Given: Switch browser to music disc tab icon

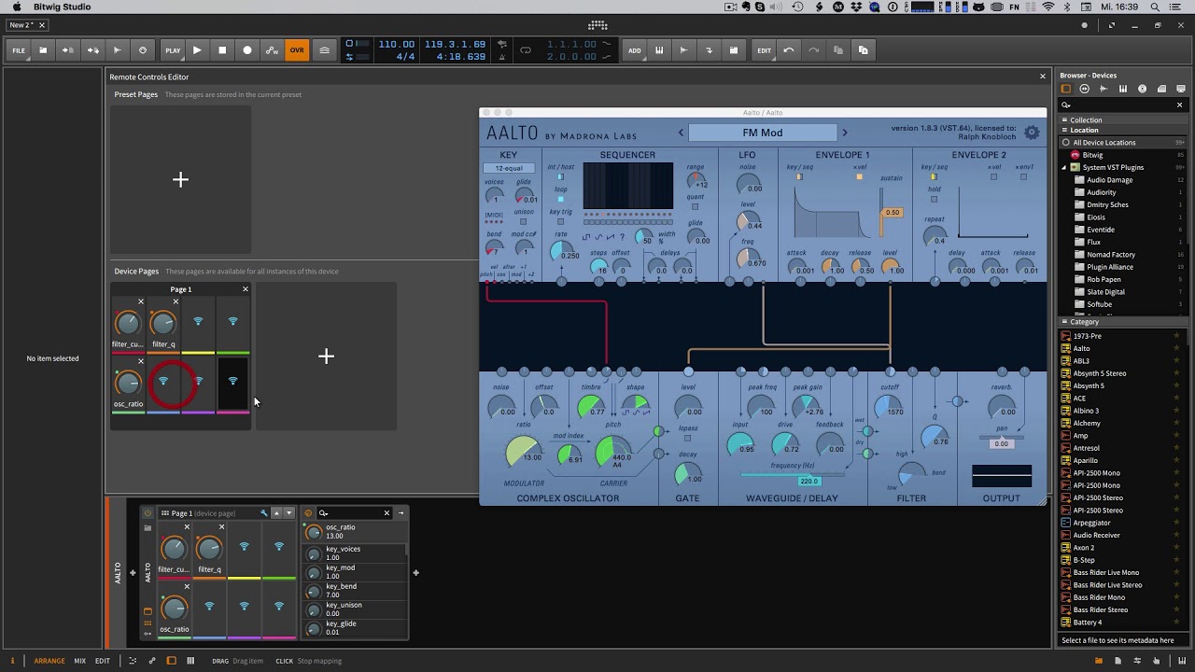Looking at the screenshot, I should coord(1142,89).
